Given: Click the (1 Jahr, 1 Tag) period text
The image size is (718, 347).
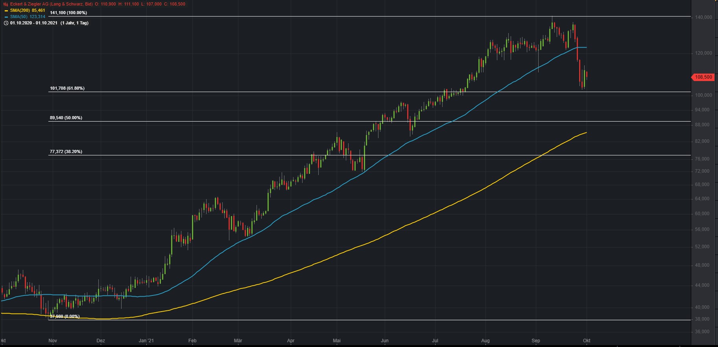Looking at the screenshot, I should point(74,23).
